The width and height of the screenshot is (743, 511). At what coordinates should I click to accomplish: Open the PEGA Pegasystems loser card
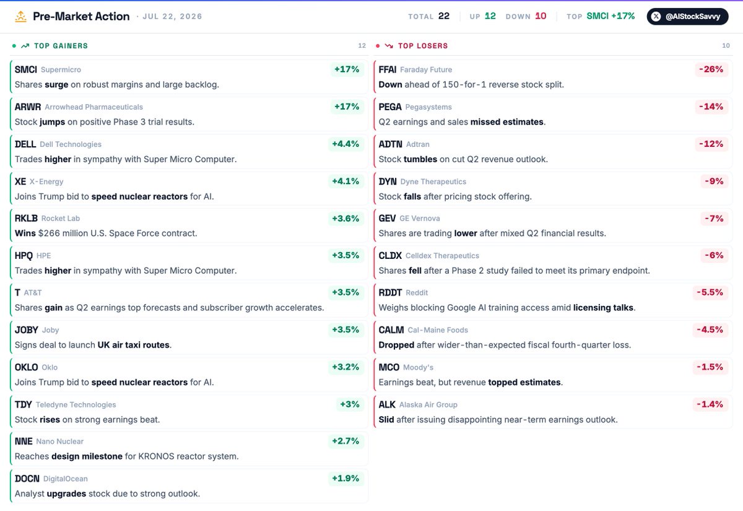tap(552, 114)
